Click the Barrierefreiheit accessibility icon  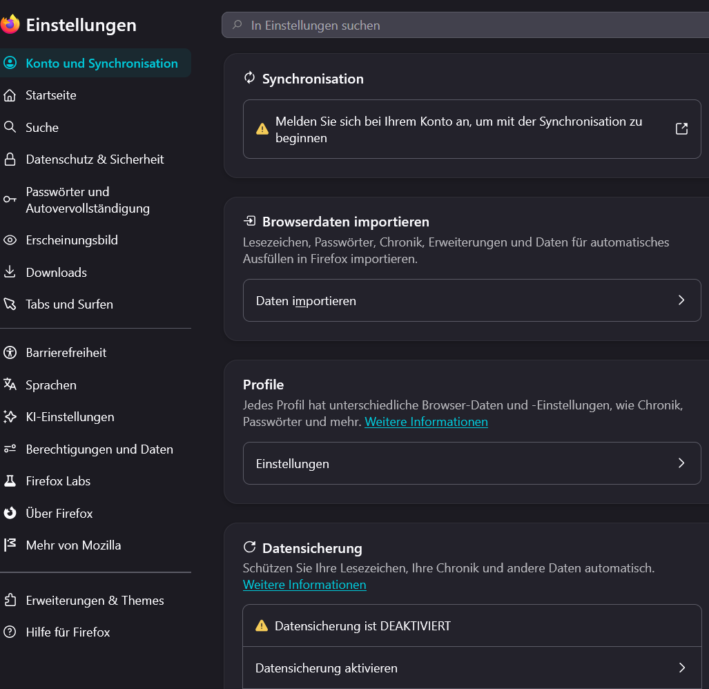click(x=10, y=353)
